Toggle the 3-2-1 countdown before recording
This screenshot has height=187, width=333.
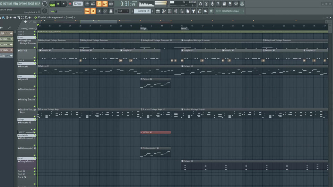click(x=99, y=4)
